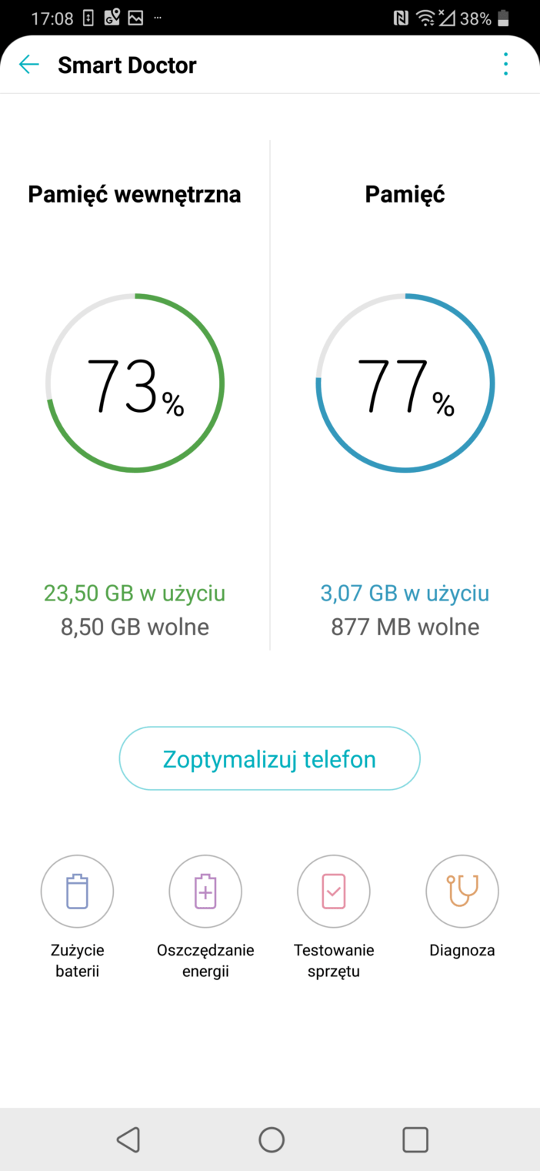Open the Zużycie baterii battery icon
This screenshot has width=540, height=1171.
77,892
